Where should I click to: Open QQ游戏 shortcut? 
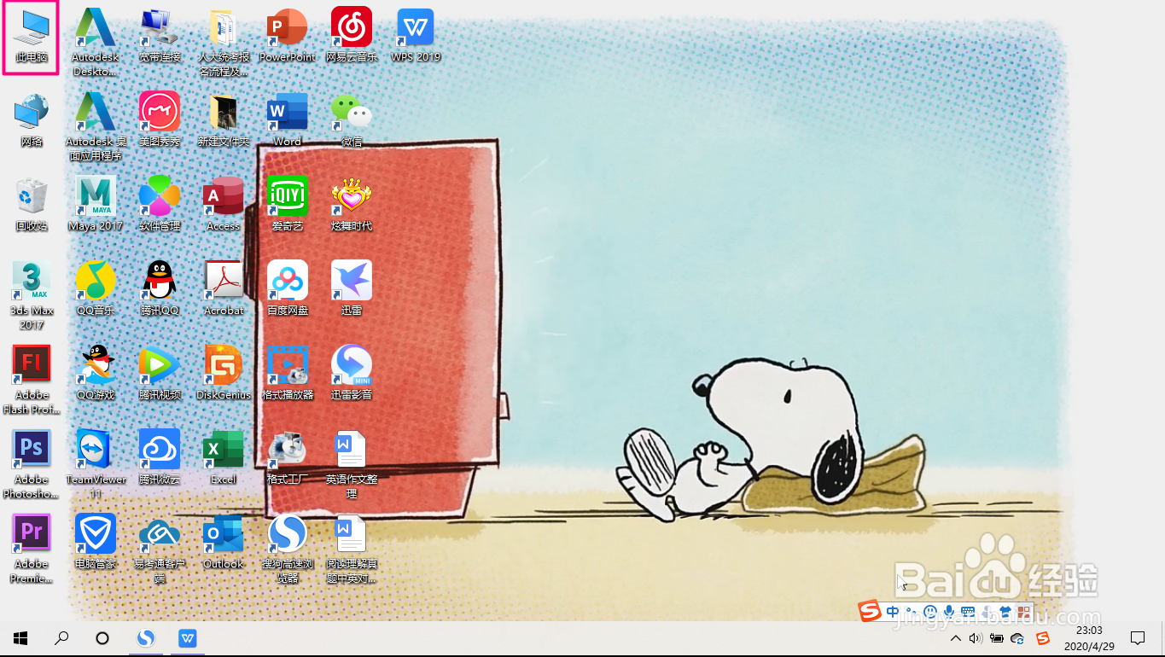96,374
